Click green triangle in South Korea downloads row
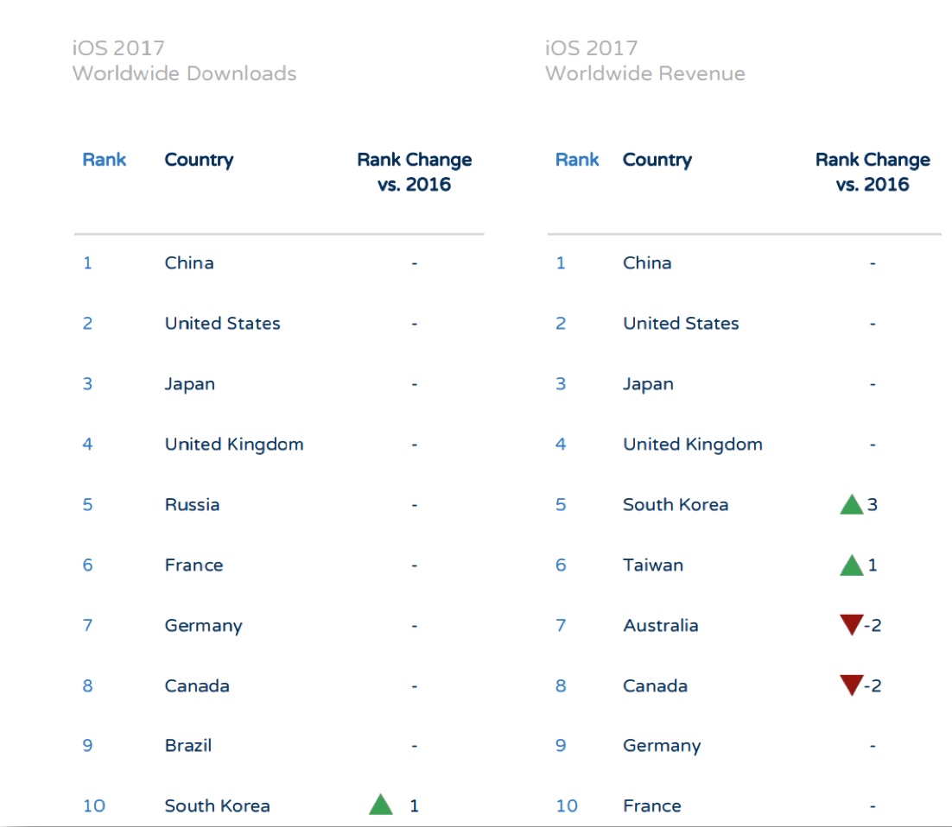Viewport: 952px width, 827px height. (381, 805)
